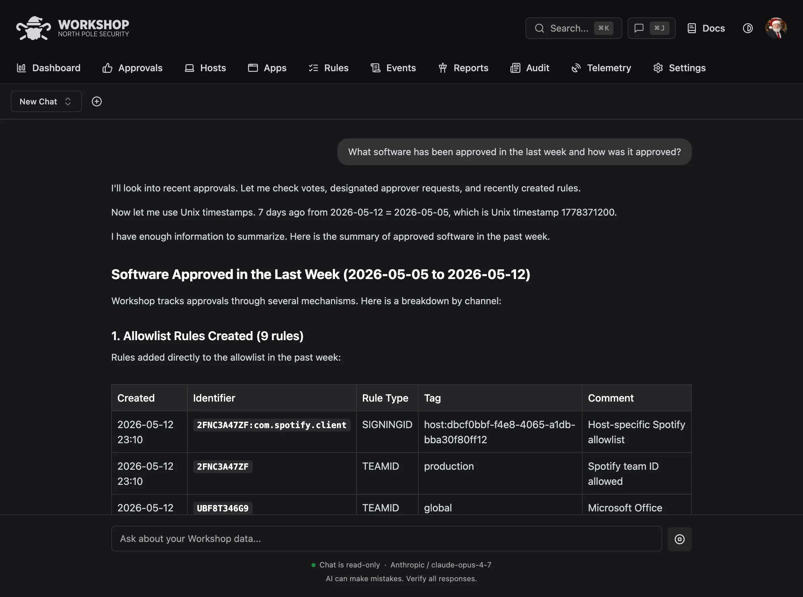Click the Audit log icon
The image size is (803, 597).
pyautogui.click(x=515, y=68)
